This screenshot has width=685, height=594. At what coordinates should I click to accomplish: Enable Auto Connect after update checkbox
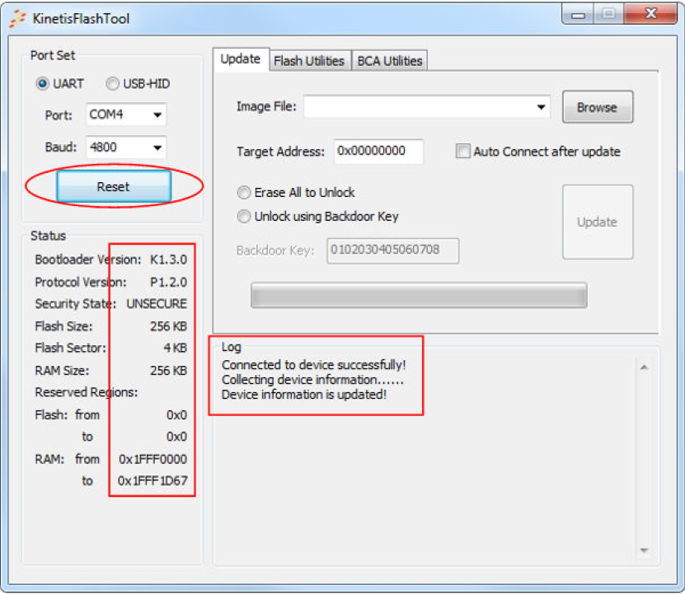pyautogui.click(x=463, y=151)
